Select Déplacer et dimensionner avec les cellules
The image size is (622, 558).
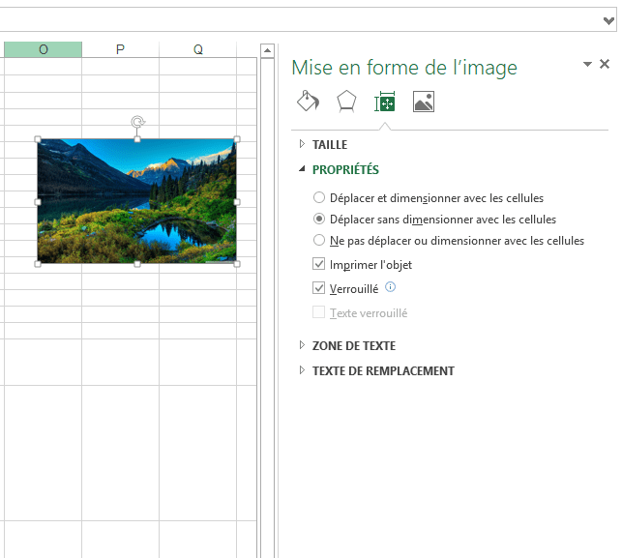click(319, 198)
